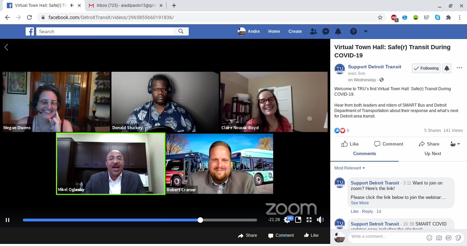
Task: Click the Quick Help question icon
Action: [x=353, y=31]
